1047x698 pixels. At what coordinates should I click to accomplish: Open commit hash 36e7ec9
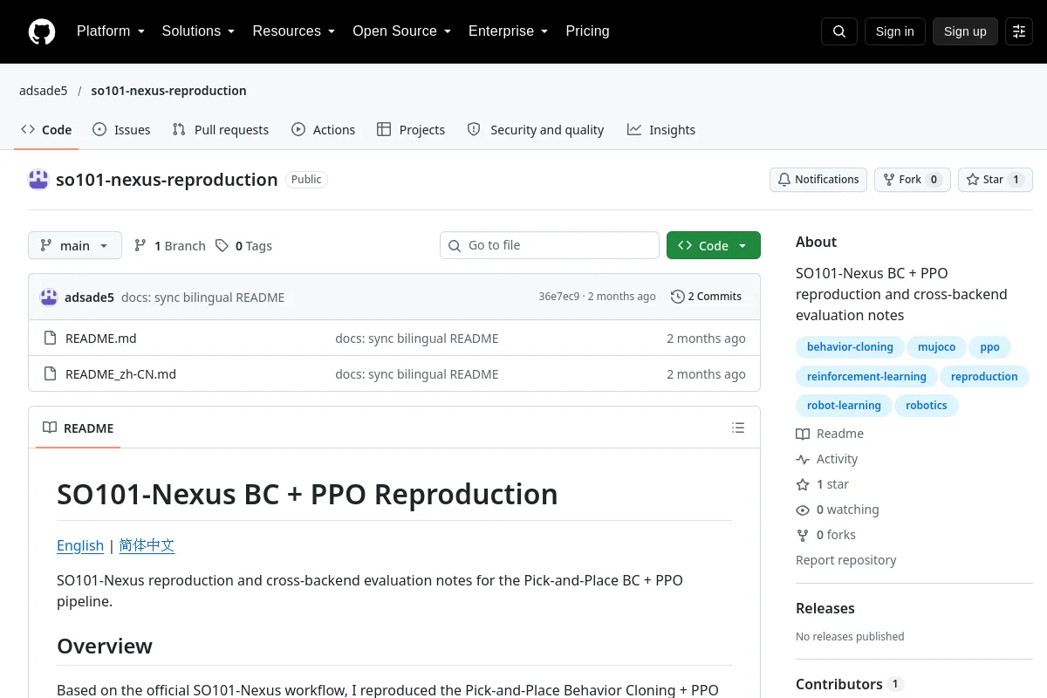coord(559,297)
